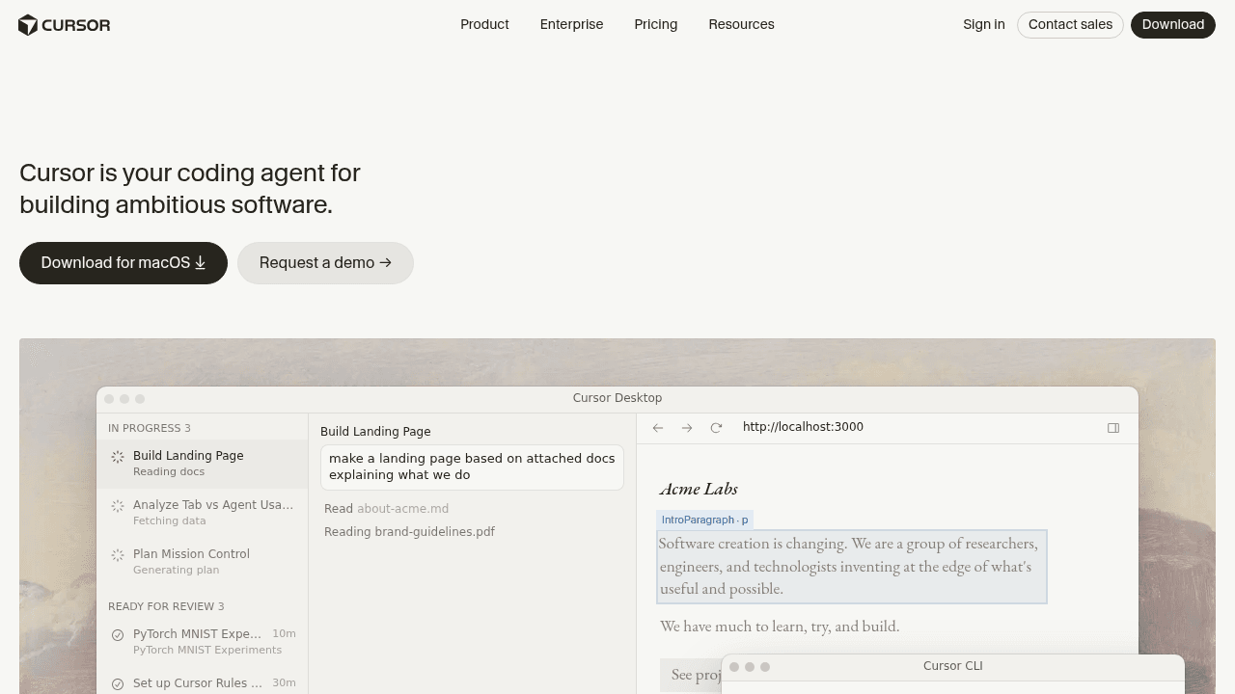Click Reading brand-guidelines.pdf line

409,532
